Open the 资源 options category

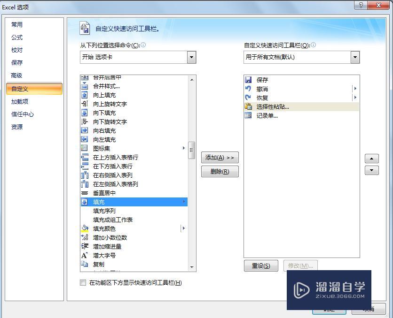[17, 127]
